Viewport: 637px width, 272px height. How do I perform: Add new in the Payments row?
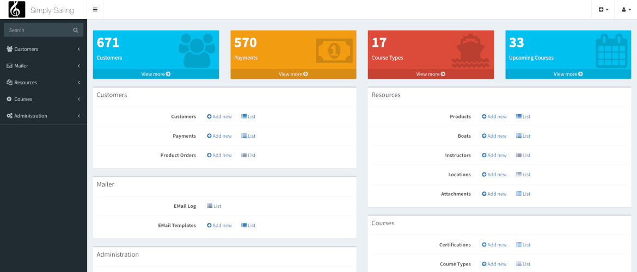point(219,136)
